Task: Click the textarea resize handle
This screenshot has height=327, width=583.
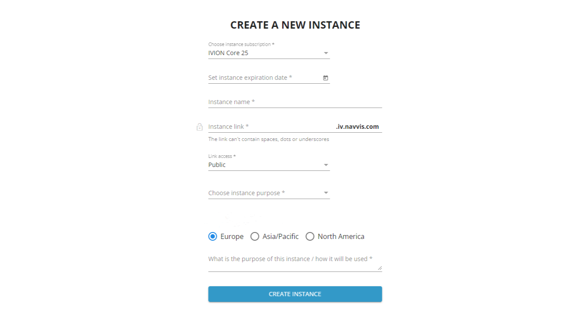Action: (380, 269)
